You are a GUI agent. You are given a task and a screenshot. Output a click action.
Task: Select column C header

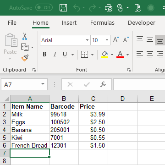[93, 99]
